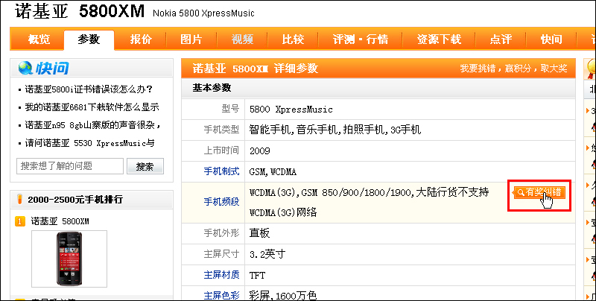Open the 点评 tab
The width and height of the screenshot is (596, 301).
pyautogui.click(x=501, y=39)
